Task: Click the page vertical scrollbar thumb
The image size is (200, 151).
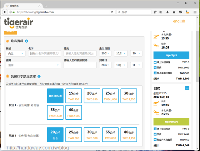Action: [x=197, y=56]
